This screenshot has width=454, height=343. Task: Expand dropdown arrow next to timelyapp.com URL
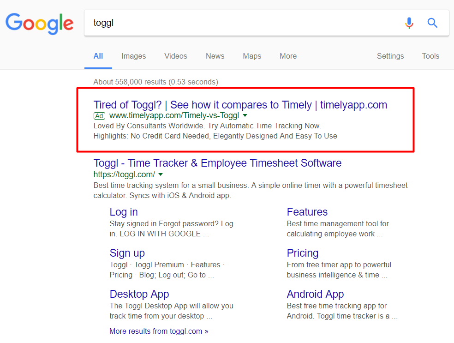[x=245, y=115]
